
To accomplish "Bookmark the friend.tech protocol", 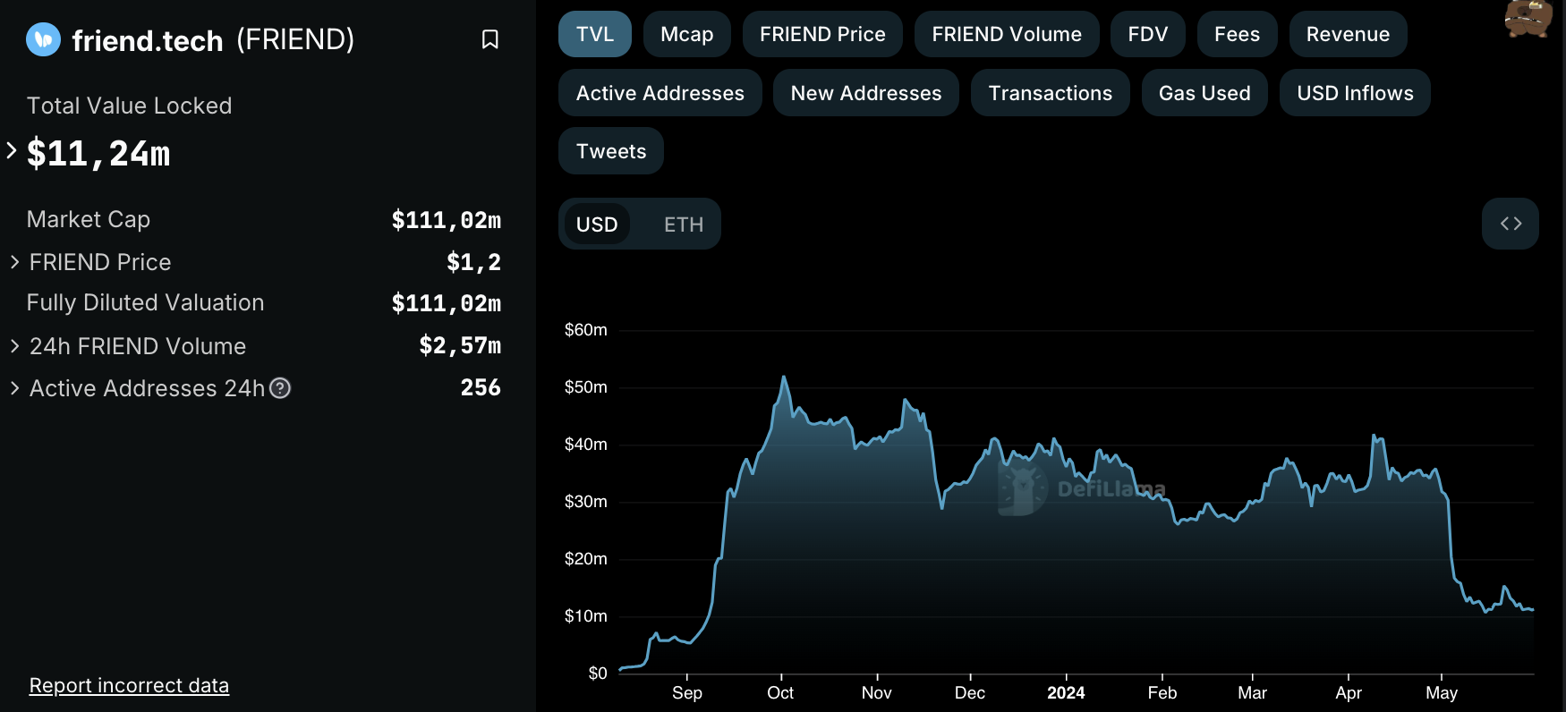I will (489, 39).
